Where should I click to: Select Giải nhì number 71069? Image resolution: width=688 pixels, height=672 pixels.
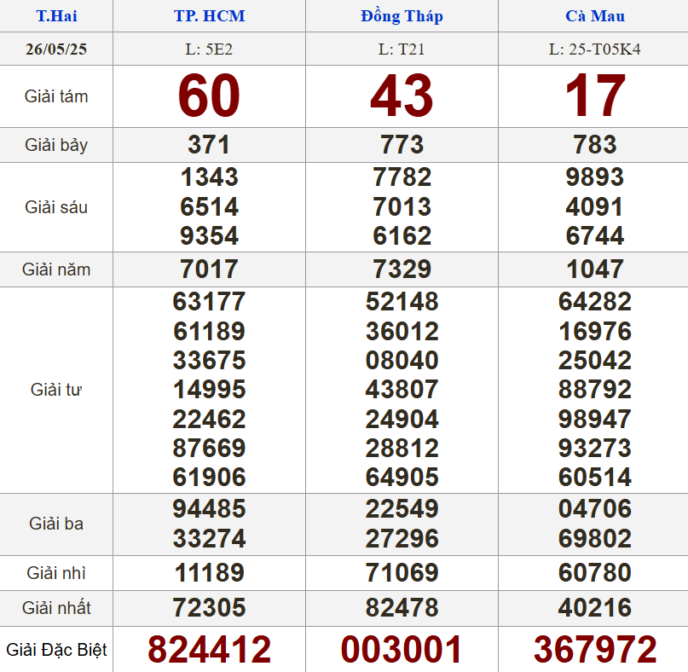402,572
